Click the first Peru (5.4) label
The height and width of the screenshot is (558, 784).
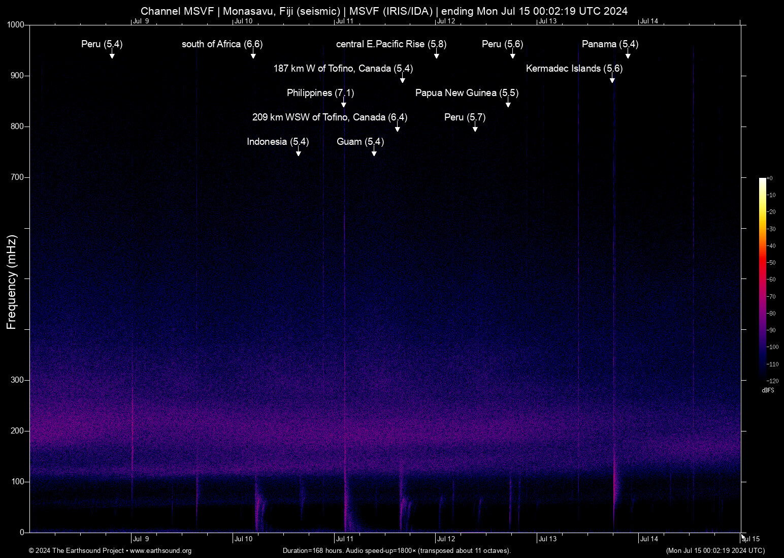102,44
